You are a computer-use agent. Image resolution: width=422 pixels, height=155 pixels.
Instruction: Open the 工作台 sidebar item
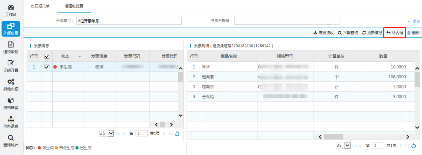tap(11, 11)
